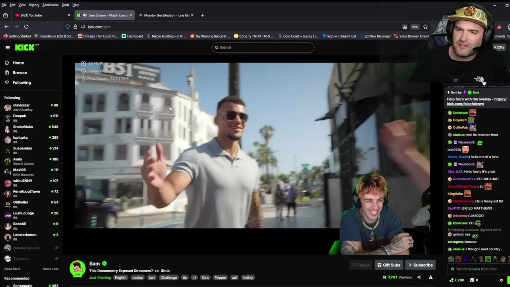Click the install/download page icon in address bar
This screenshot has height=287, width=510.
[x=405, y=27]
